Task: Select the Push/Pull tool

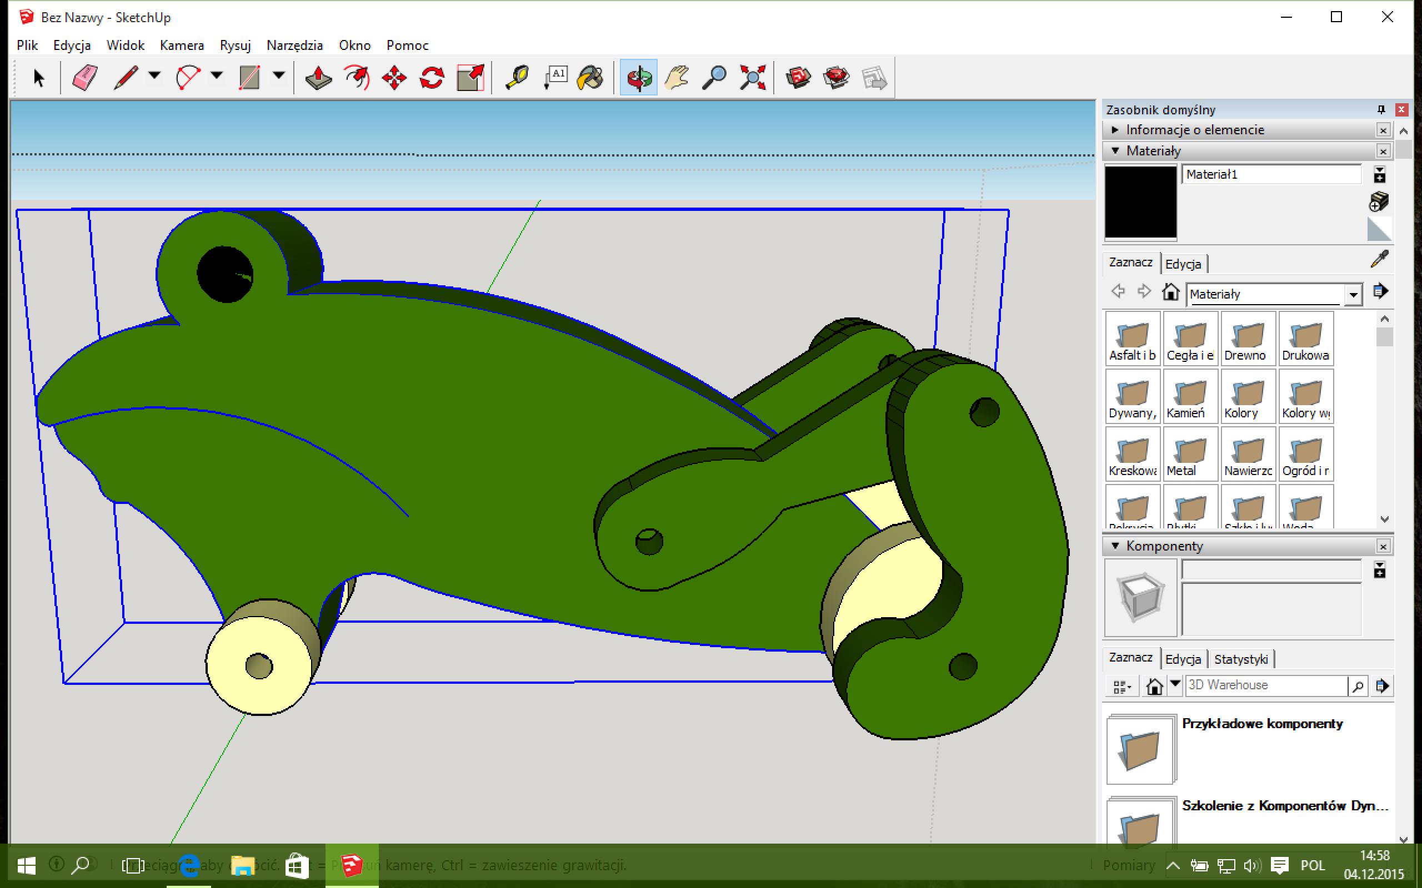Action: (318, 78)
